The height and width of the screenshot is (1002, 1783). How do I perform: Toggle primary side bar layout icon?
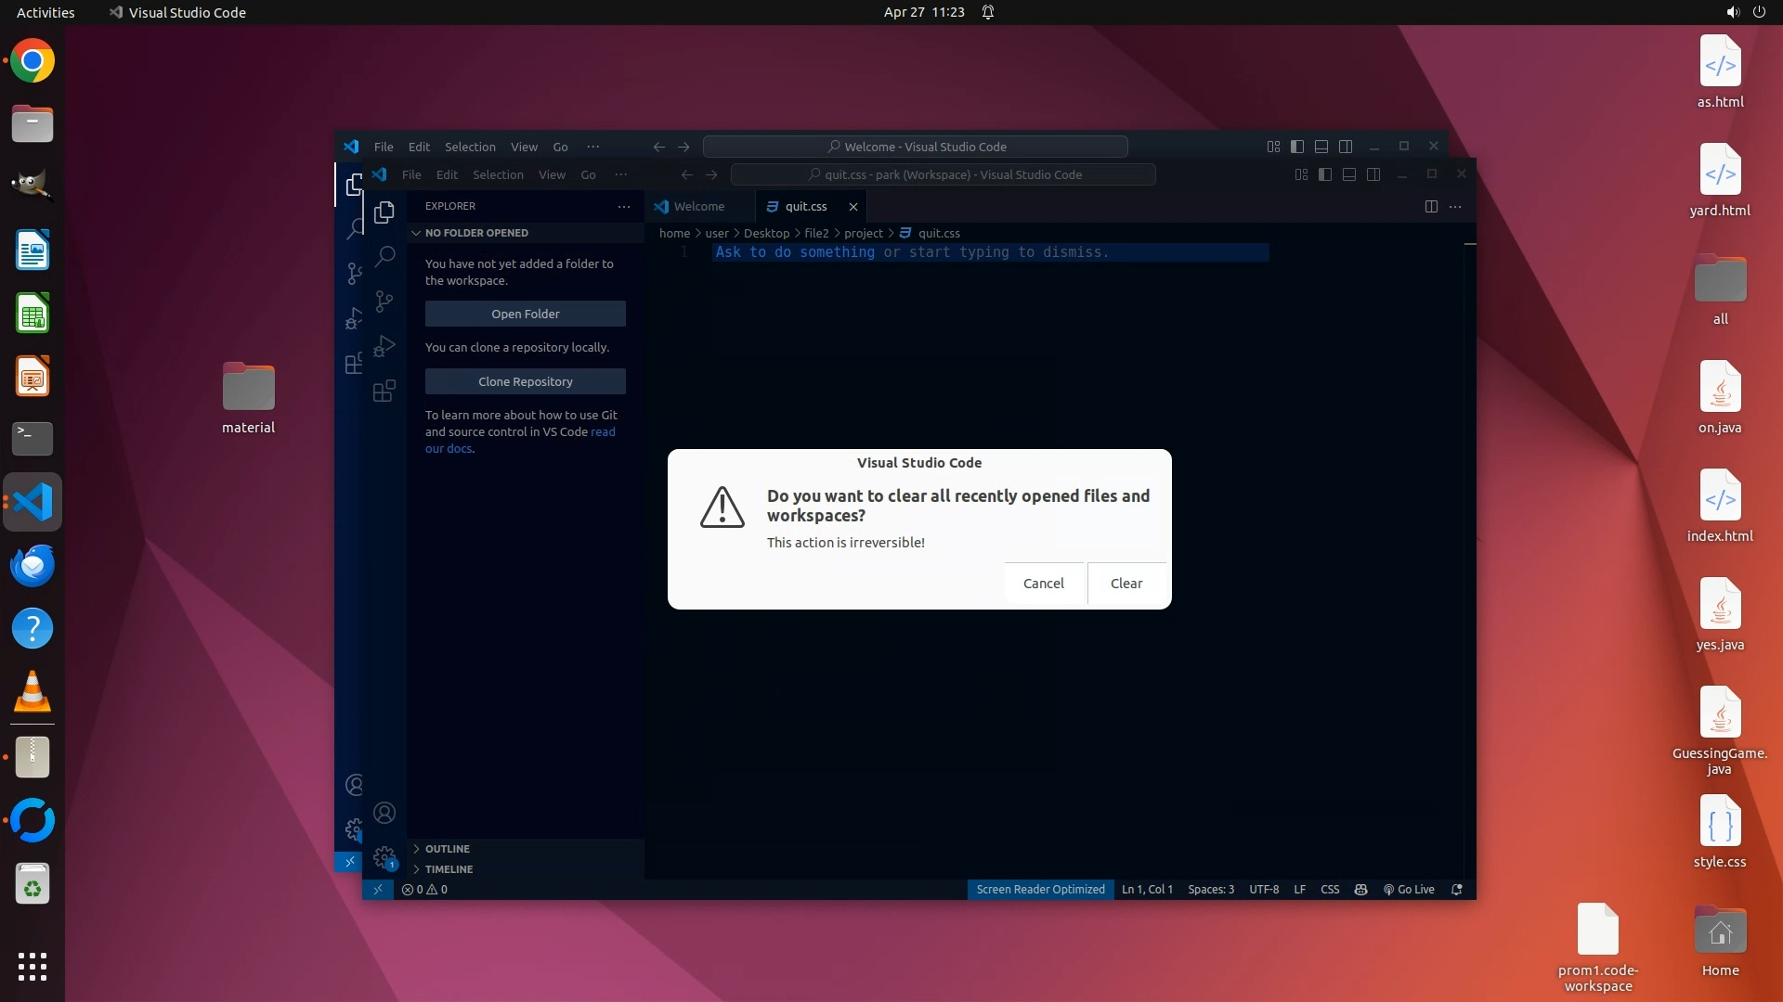coord(1325,174)
